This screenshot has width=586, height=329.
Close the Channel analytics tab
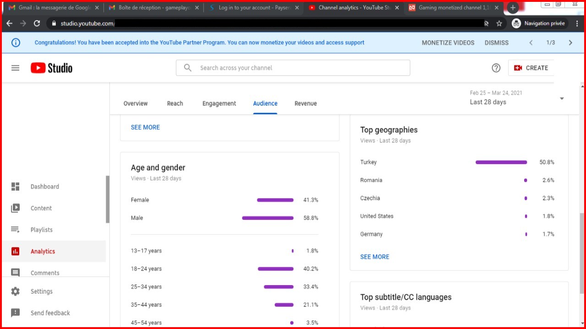pos(396,8)
